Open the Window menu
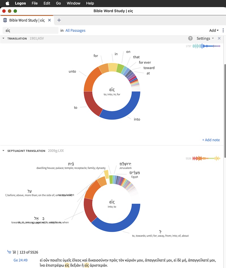This screenshot has height=268, width=226. pos(73,3)
